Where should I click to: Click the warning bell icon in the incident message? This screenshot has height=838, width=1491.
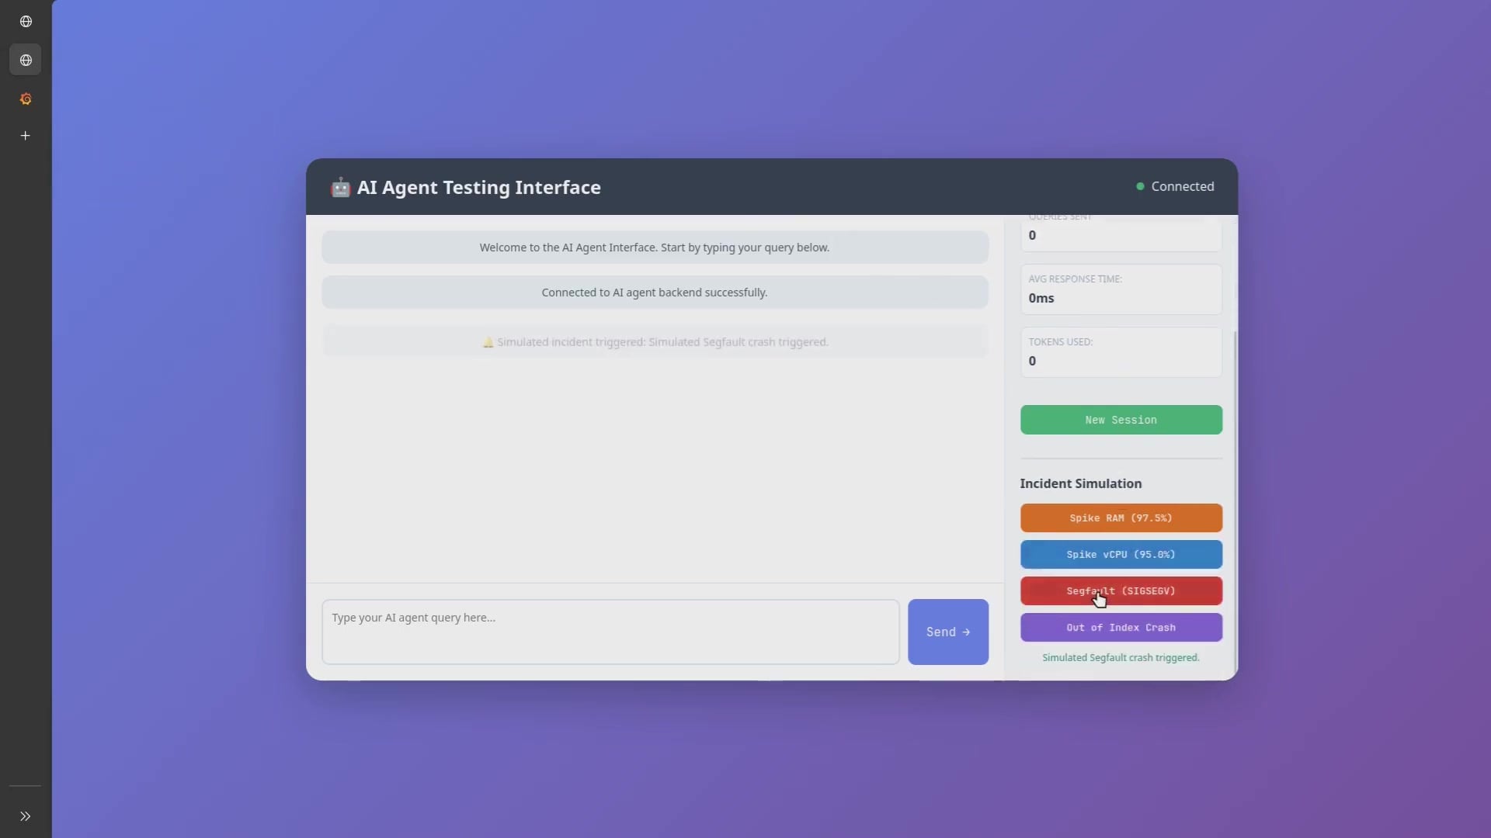coord(488,342)
